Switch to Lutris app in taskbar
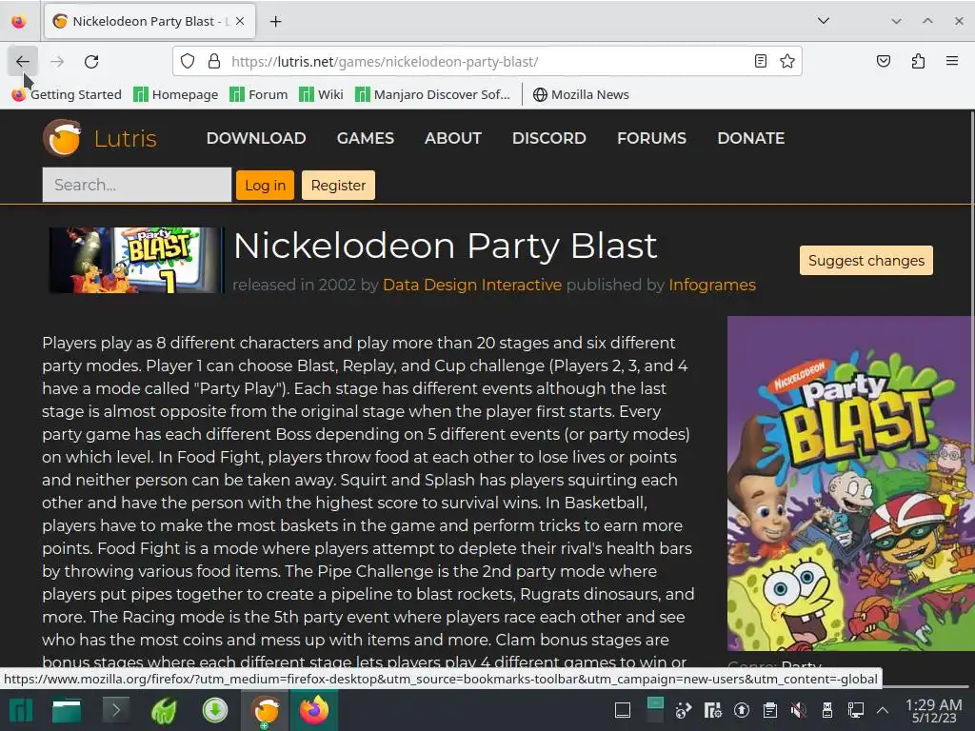Image resolution: width=975 pixels, height=731 pixels. click(266, 710)
